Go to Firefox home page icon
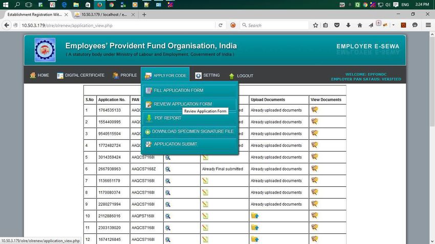 pos(360,25)
